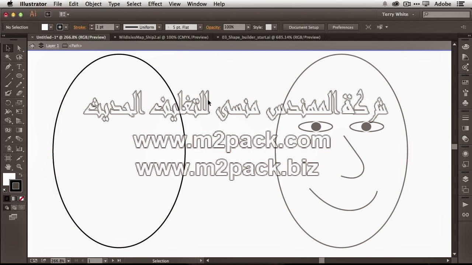This screenshot has height=265, width=472.
Task: Open the Window menu
Action: [197, 4]
